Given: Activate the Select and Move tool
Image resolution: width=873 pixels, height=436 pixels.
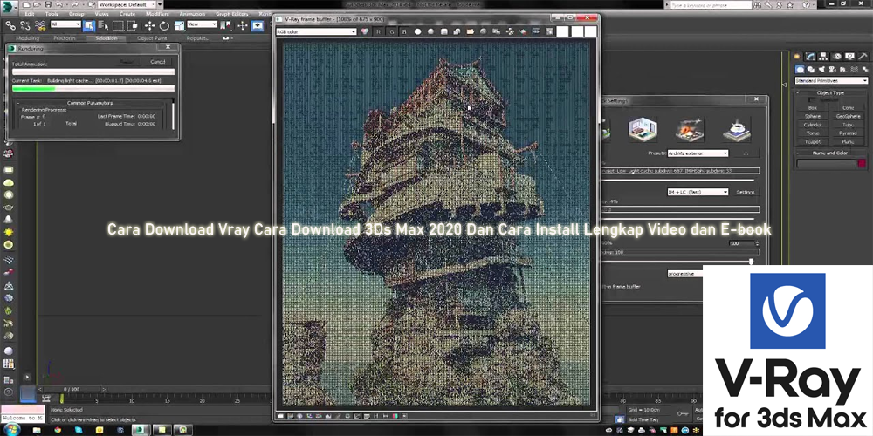Looking at the screenshot, I should pyautogui.click(x=149, y=25).
